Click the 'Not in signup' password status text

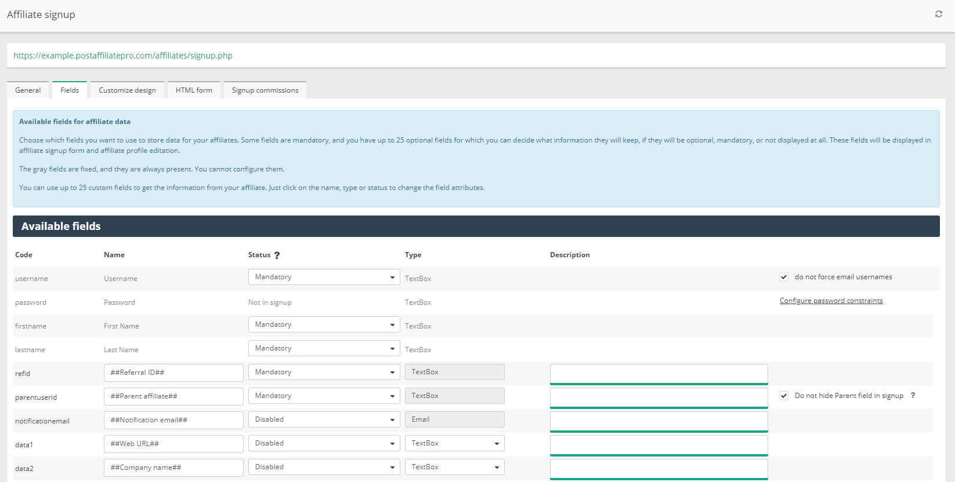[270, 302]
